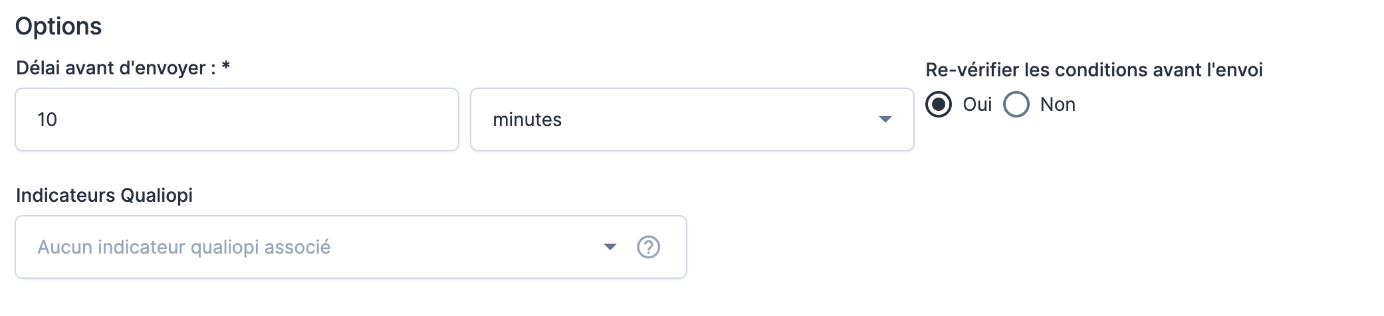
Task: Select the Non radio button
Action: click(x=1016, y=105)
